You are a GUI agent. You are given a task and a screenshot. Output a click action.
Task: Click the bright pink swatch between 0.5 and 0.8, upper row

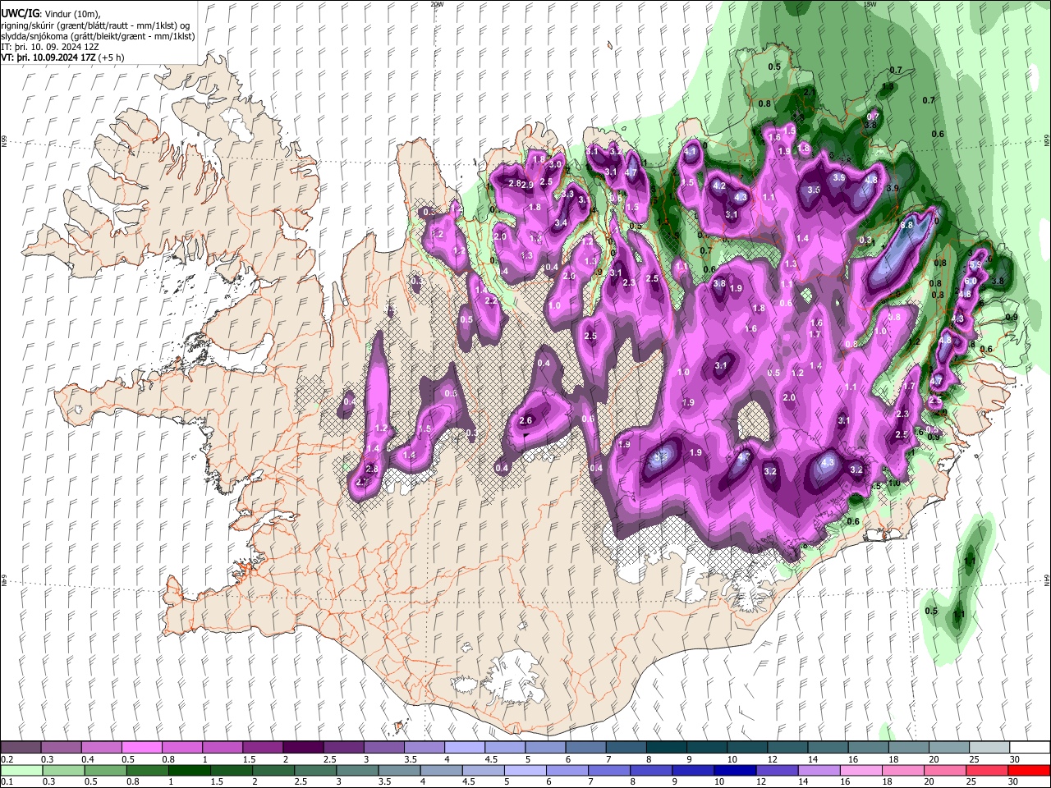click(141, 747)
